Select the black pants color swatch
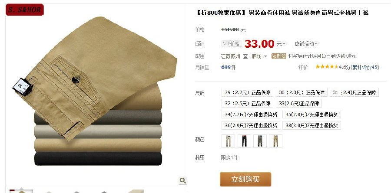This screenshot has width=391, height=193. 244,141
